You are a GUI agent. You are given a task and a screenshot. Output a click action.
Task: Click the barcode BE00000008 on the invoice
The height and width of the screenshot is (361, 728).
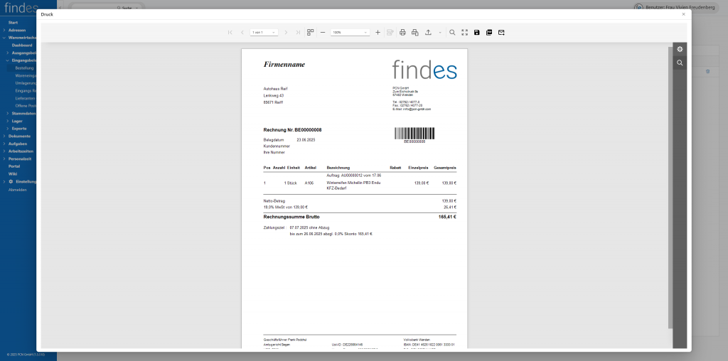(x=414, y=134)
